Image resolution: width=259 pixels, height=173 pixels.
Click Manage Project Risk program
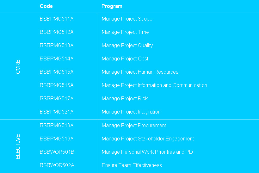tap(125, 99)
